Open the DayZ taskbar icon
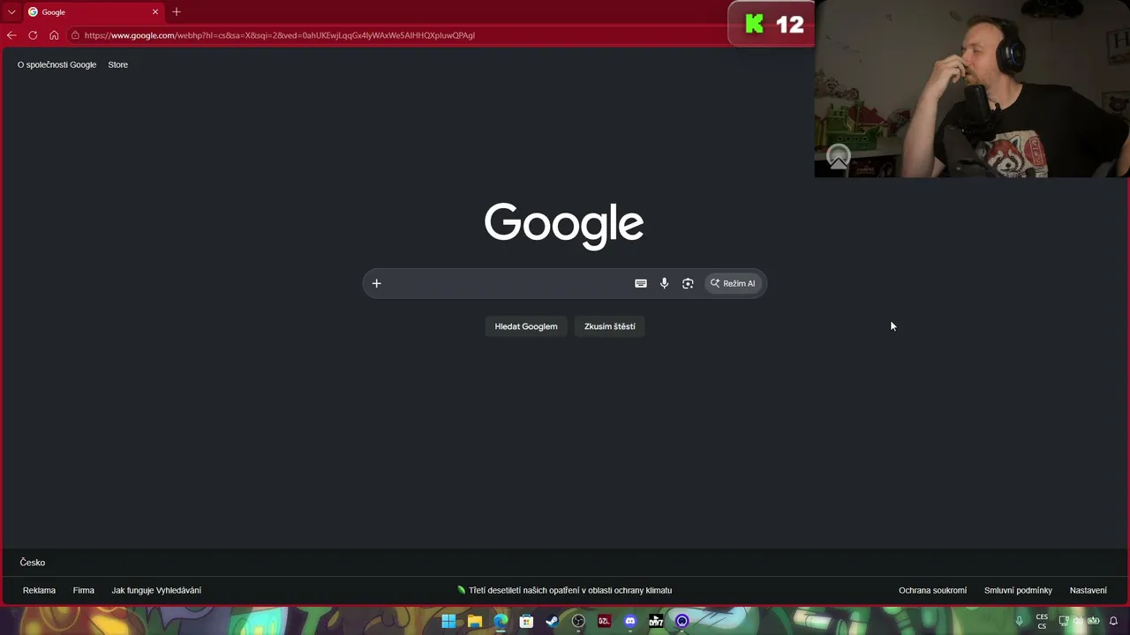This screenshot has height=635, width=1130. coord(656,621)
